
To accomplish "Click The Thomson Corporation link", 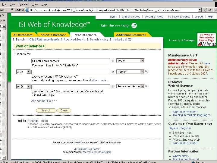I will pyautogui.click(x=97, y=152).
